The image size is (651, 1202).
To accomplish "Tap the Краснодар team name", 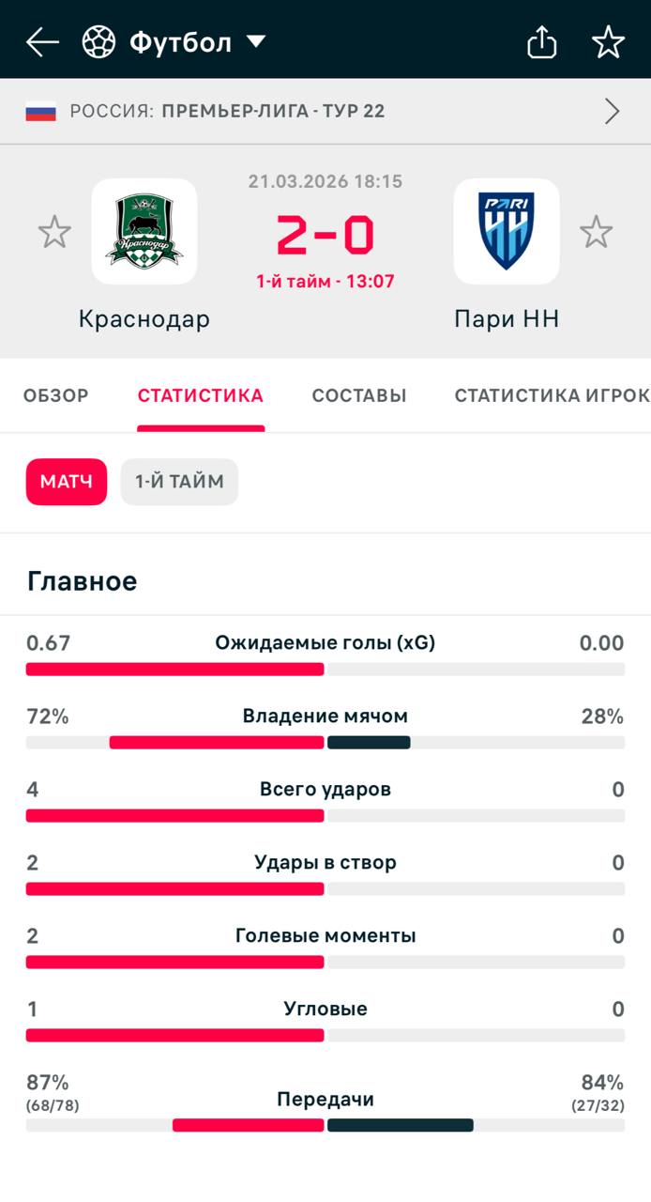I will pos(144,319).
